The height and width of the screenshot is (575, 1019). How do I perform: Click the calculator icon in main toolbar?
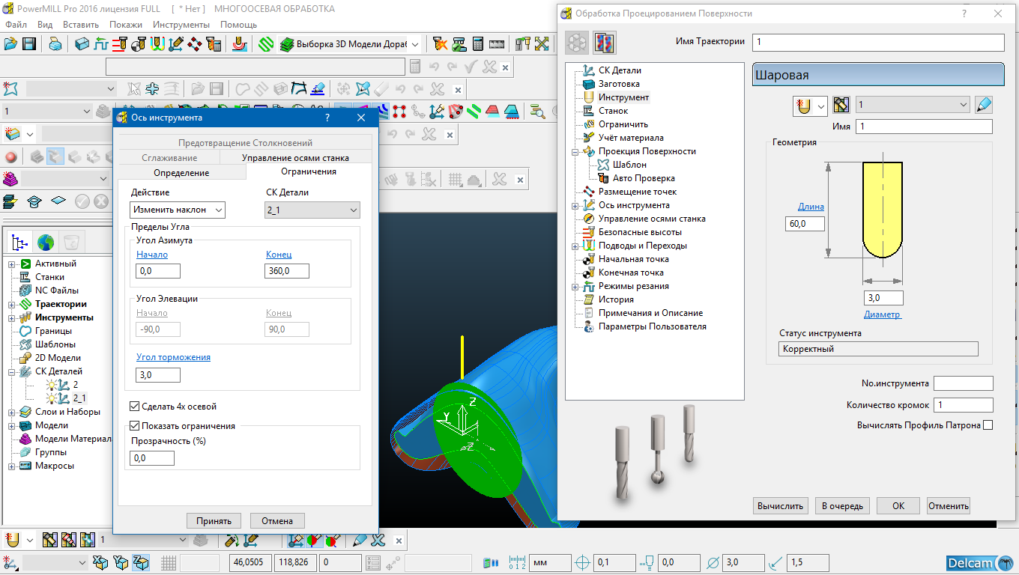478,44
